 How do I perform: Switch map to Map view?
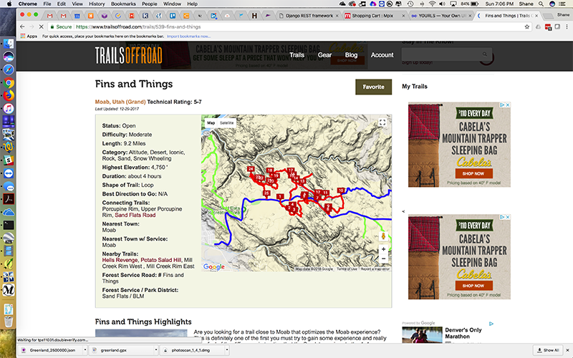(211, 122)
